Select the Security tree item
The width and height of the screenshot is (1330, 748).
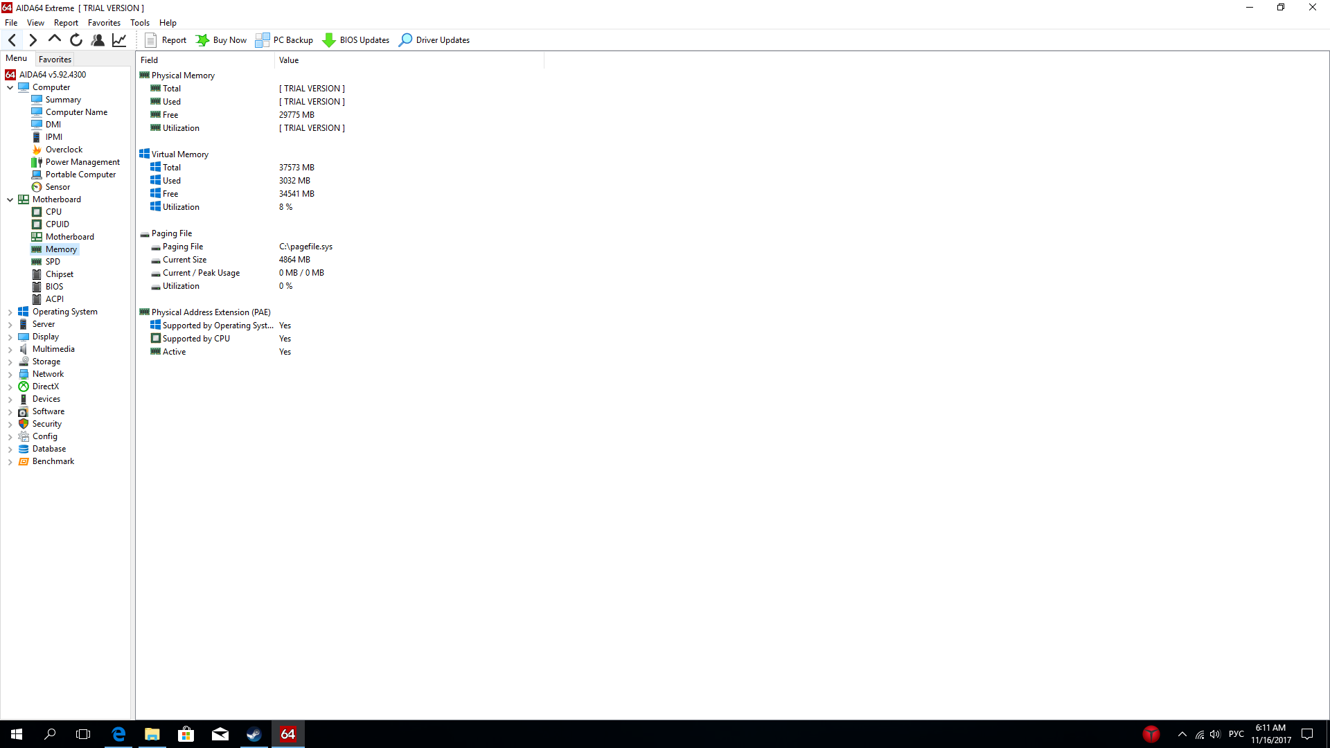(x=46, y=424)
